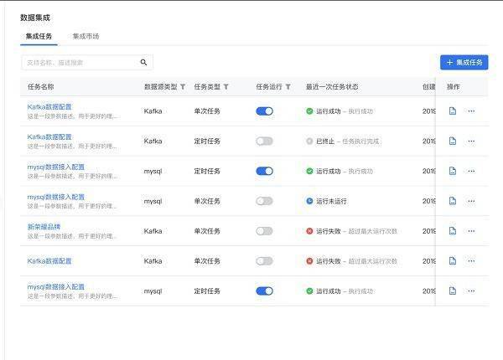Viewport: 503px width, 360px height.
Task: Click document icon in 新荣耀品牌 row
Action: click(x=453, y=231)
